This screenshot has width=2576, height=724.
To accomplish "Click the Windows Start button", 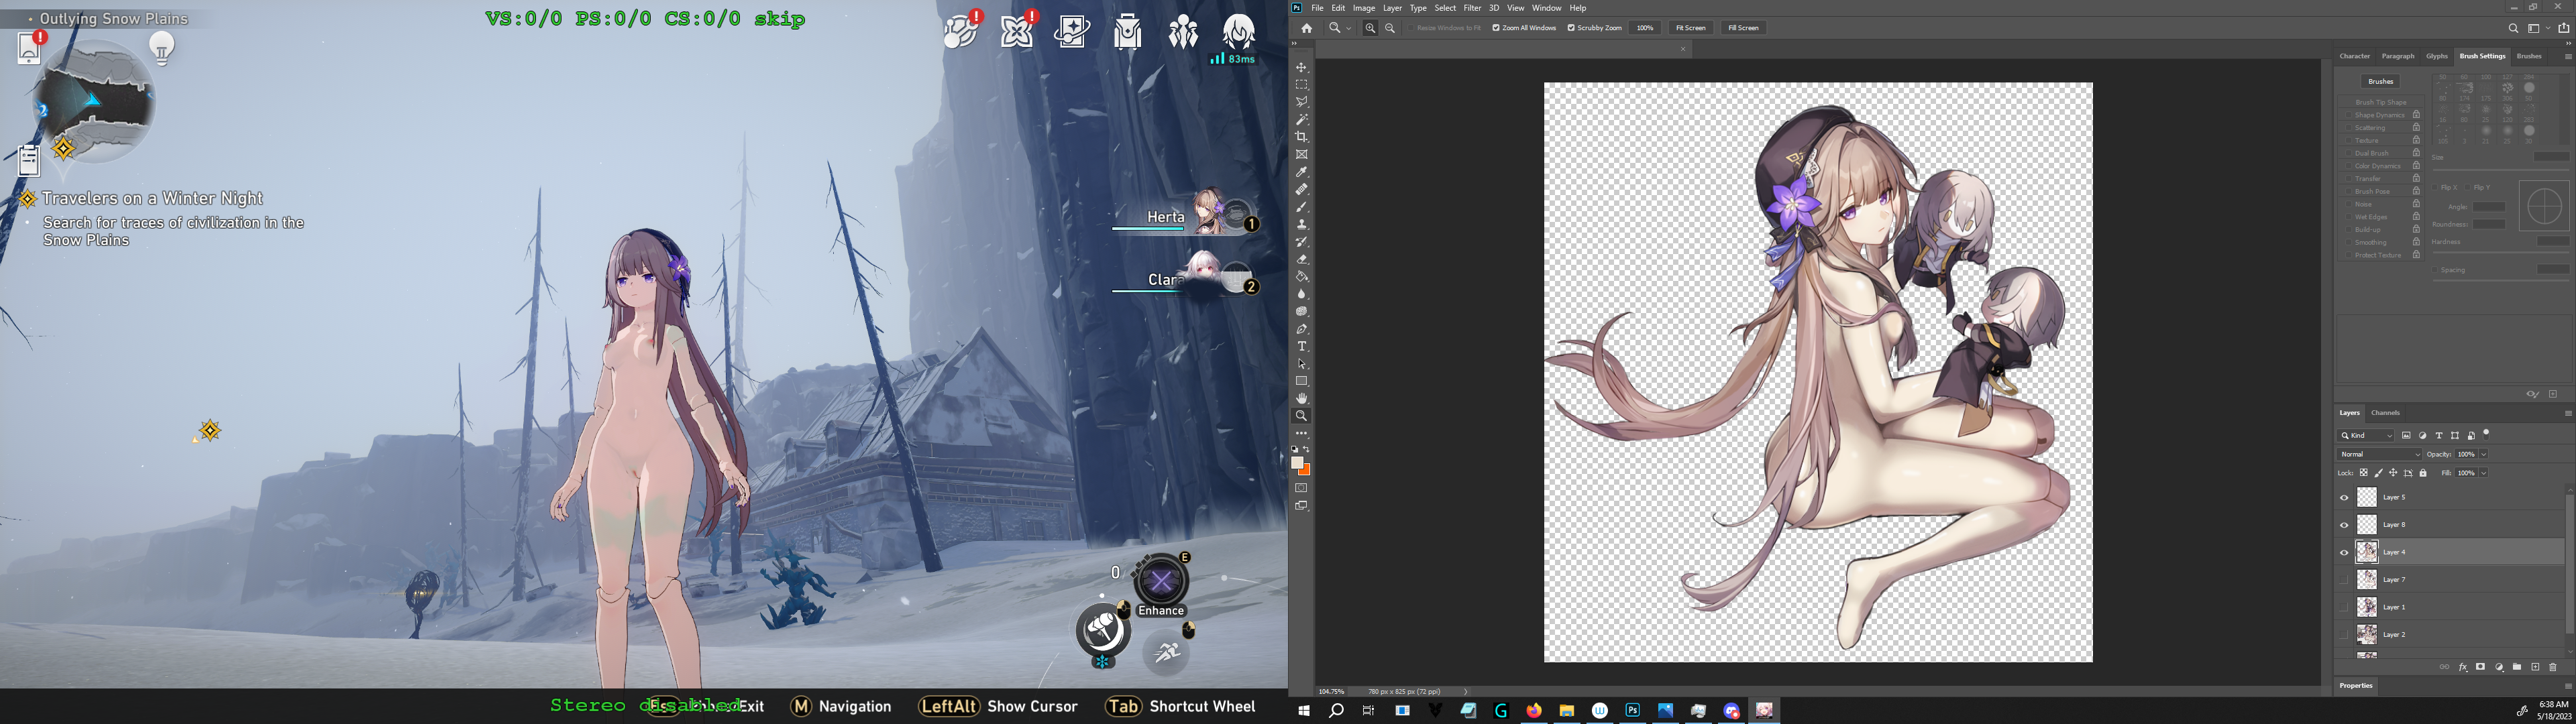I will coord(1303,710).
